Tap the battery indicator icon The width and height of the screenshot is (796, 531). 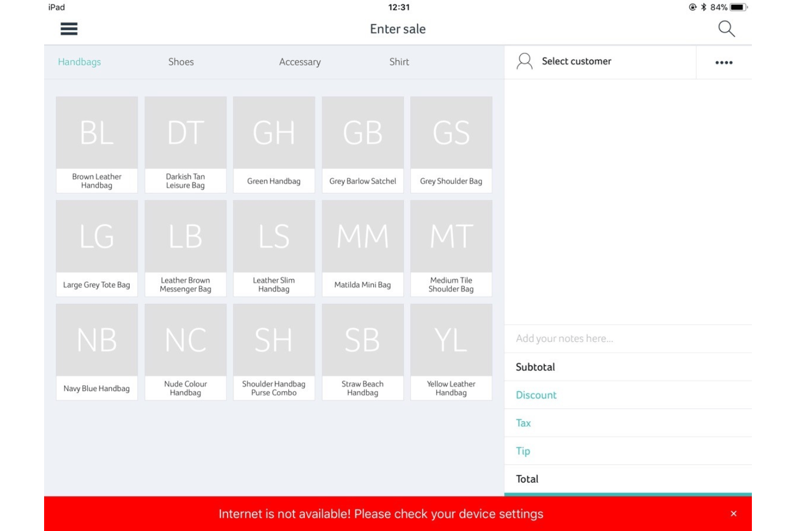click(738, 7)
